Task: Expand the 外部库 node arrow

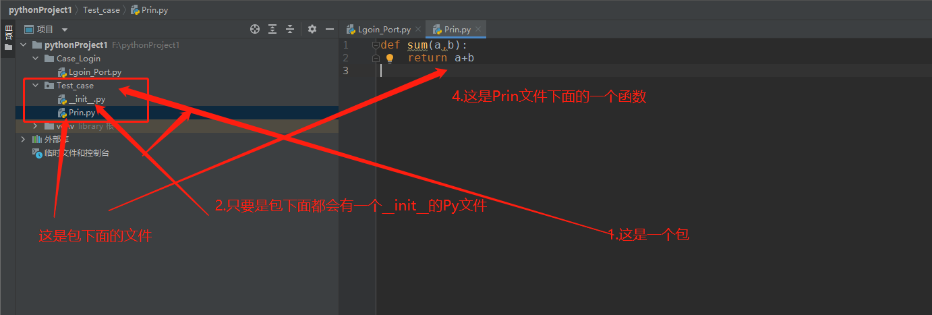Action: coord(24,139)
